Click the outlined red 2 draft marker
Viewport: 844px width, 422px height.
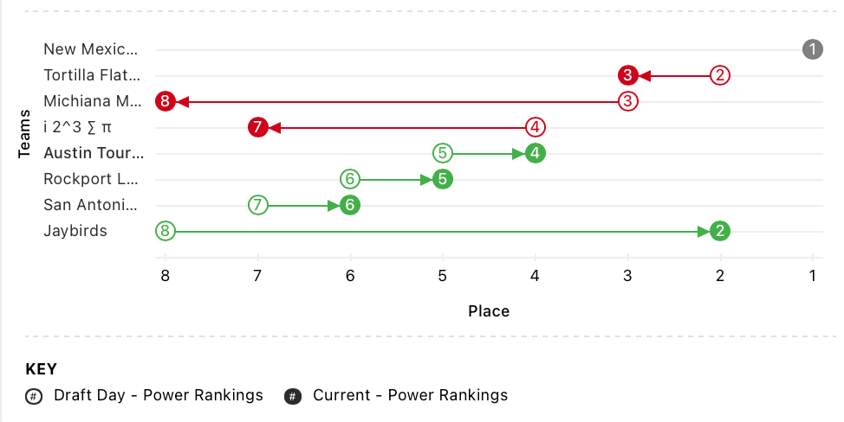720,75
